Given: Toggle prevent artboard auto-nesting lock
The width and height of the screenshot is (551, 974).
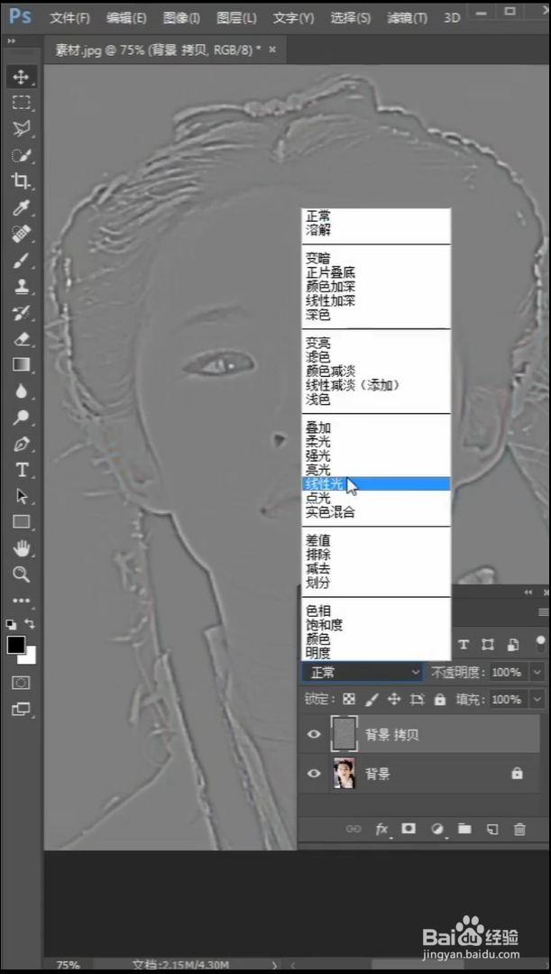Looking at the screenshot, I should [x=417, y=700].
